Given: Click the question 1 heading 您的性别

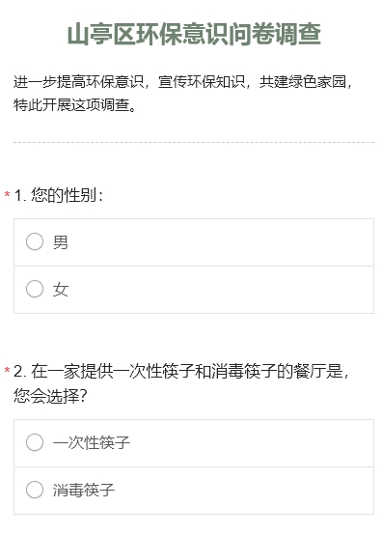Looking at the screenshot, I should [x=59, y=195].
